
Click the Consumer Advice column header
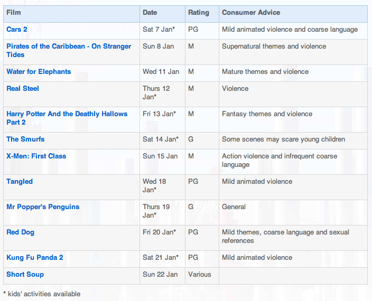pyautogui.click(x=251, y=12)
